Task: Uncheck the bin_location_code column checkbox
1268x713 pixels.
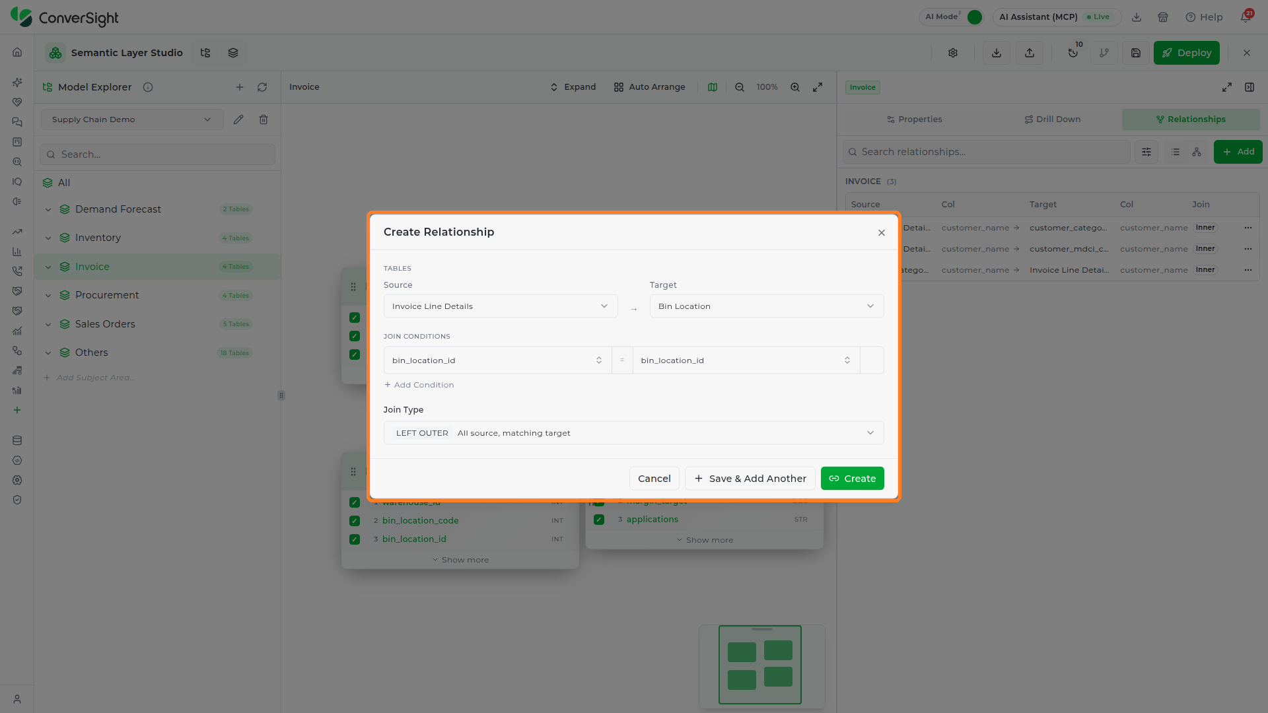Action: 355,521
